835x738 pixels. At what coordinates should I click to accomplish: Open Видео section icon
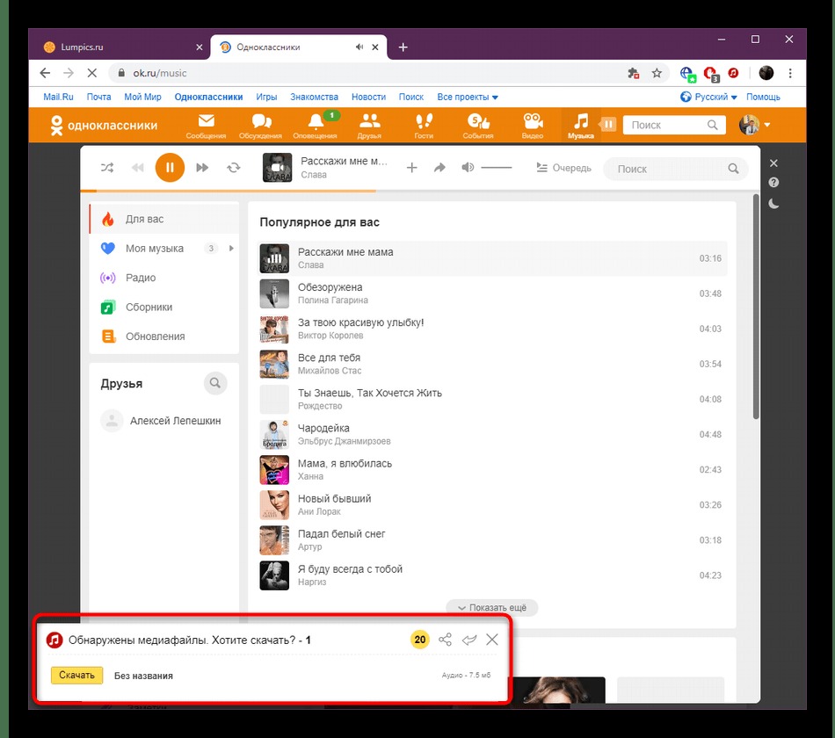pyautogui.click(x=533, y=127)
